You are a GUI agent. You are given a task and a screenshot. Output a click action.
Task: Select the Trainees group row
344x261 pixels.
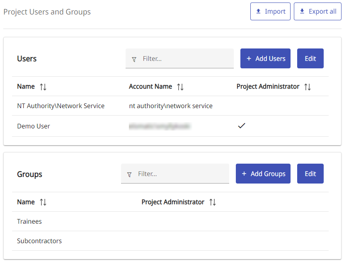coord(29,222)
